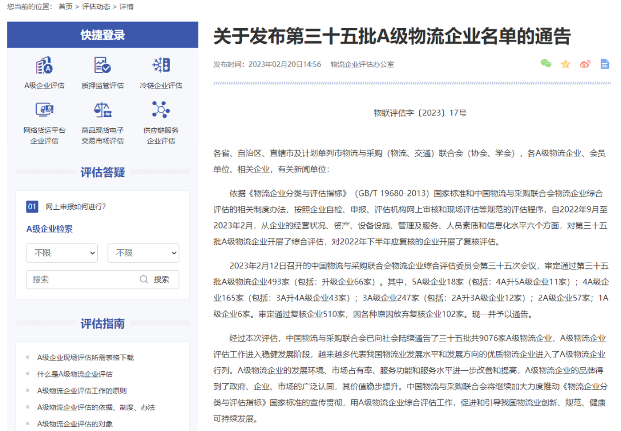Screen dimensions: 621x431
Task: Open the 商品现货电子交易市场评估 scales icon
Action: coord(102,110)
